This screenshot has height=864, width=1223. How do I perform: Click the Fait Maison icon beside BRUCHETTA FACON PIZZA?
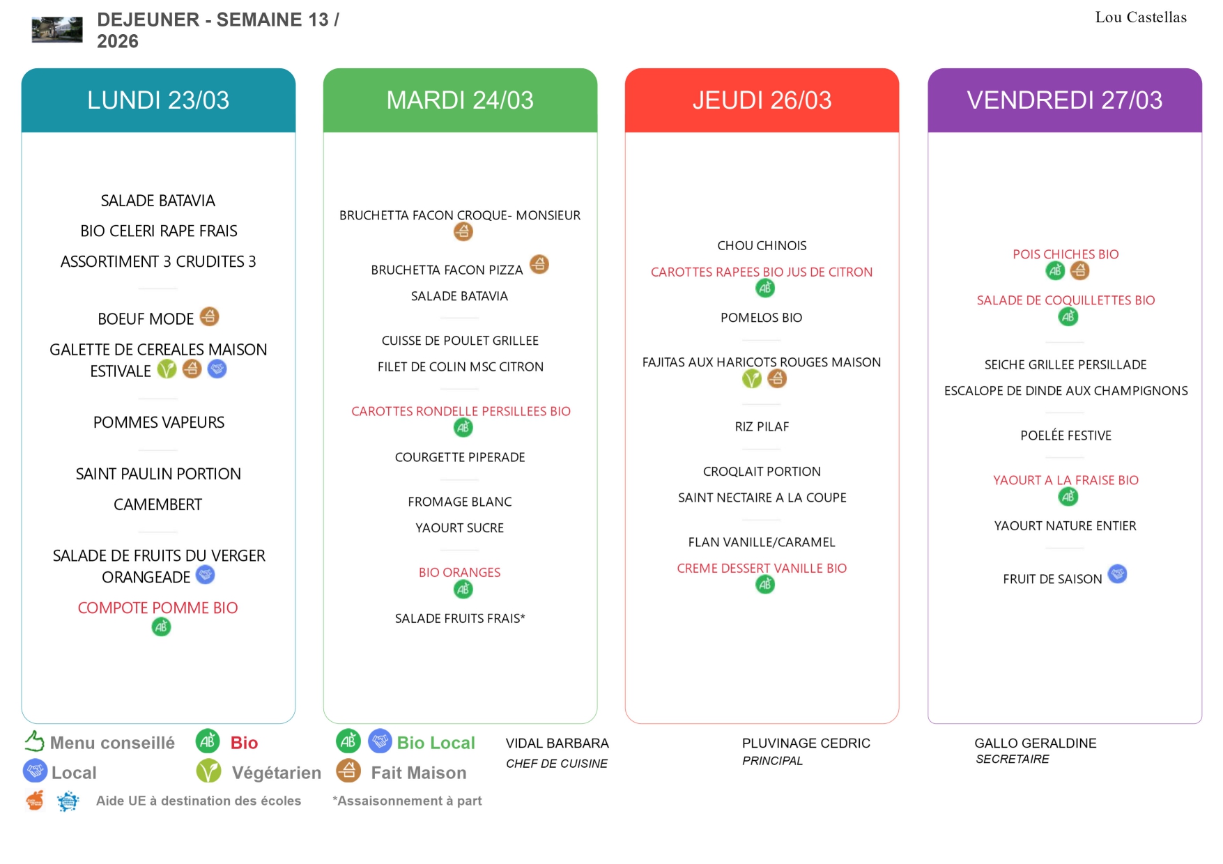tap(539, 265)
